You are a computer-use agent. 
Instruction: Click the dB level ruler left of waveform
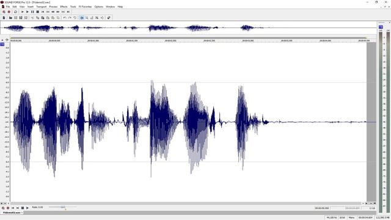click(x=7, y=122)
